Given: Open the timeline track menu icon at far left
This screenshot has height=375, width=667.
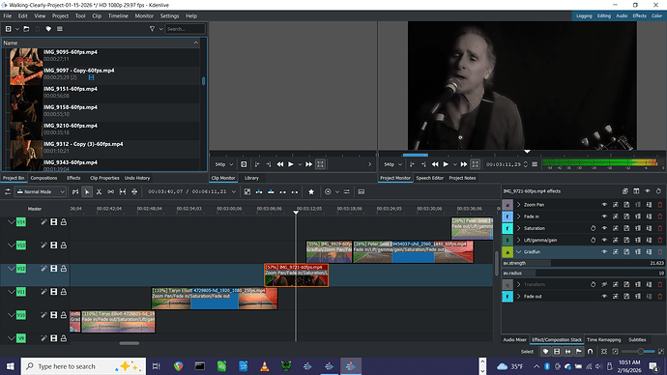Looking at the screenshot, I should [8, 191].
